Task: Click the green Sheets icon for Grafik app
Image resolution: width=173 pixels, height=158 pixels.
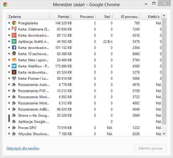Action: pos(14,42)
